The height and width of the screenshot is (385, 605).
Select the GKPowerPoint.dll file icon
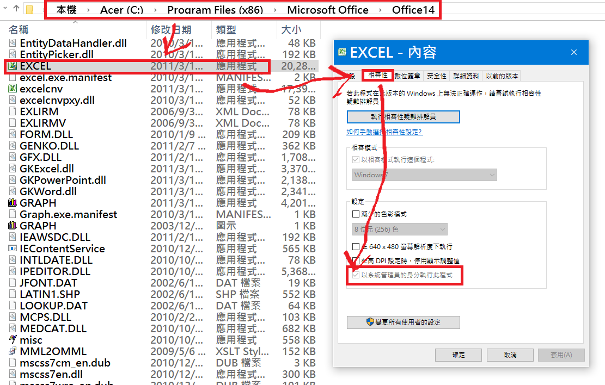(13, 180)
